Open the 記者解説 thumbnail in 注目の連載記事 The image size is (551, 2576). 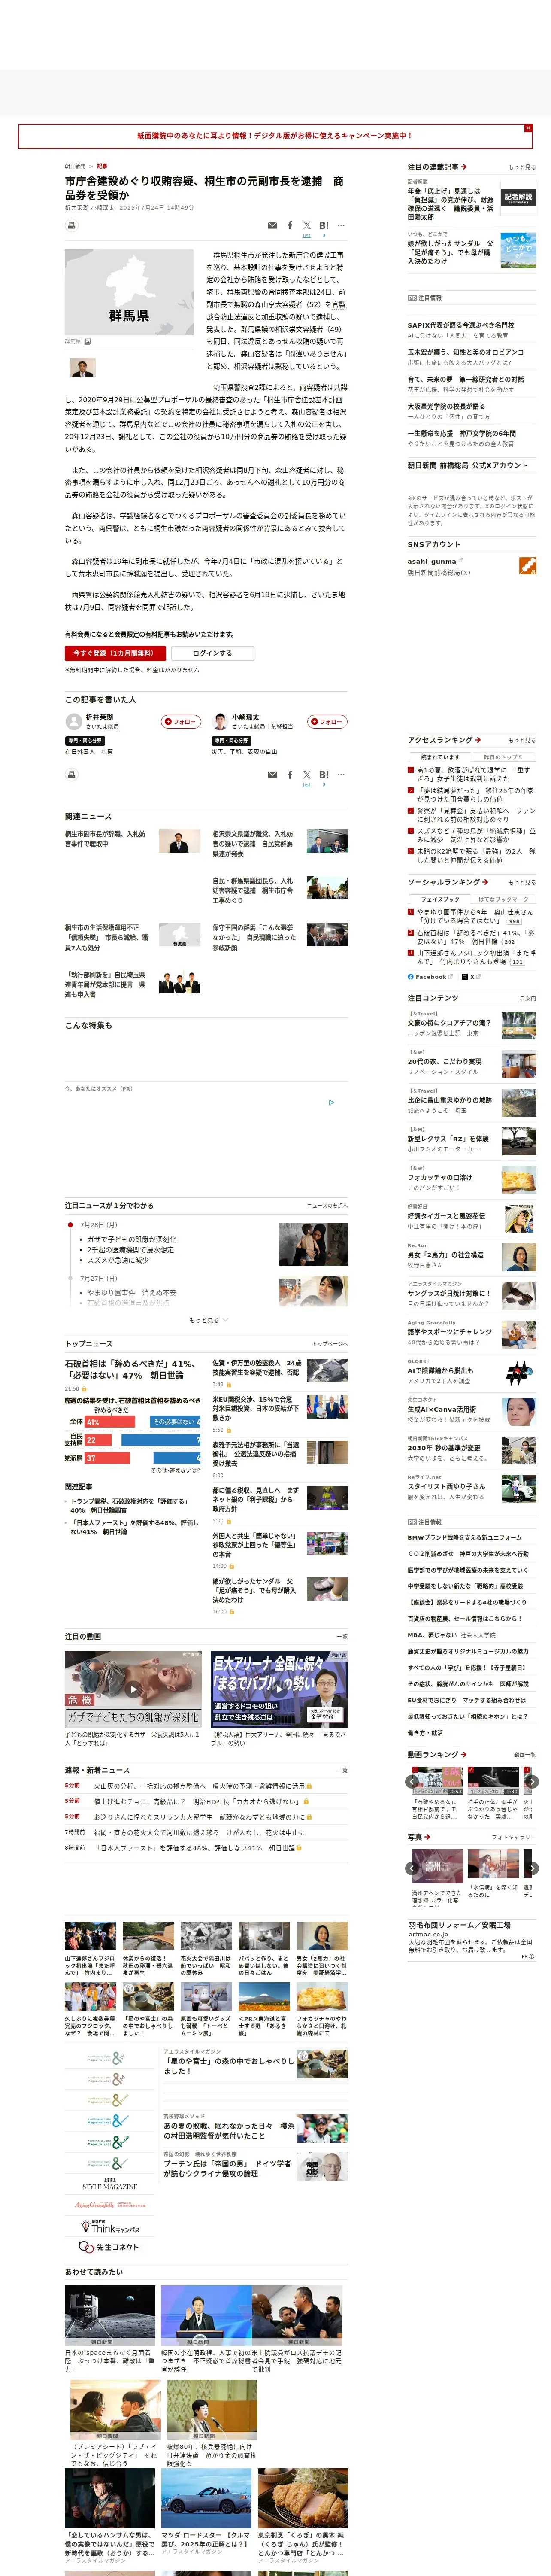pos(518,198)
